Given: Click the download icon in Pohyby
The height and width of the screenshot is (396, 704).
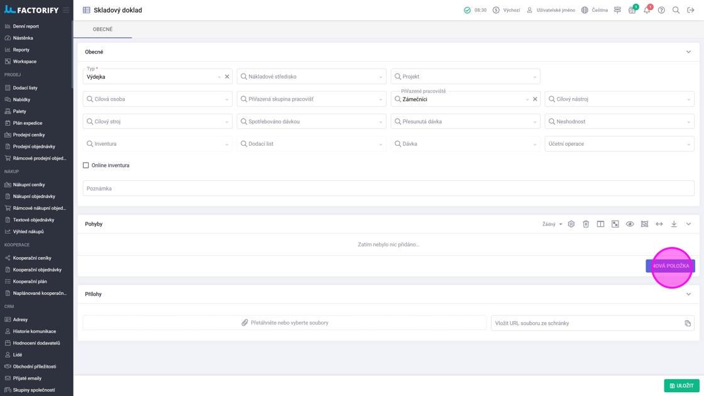Looking at the screenshot, I should (674, 224).
